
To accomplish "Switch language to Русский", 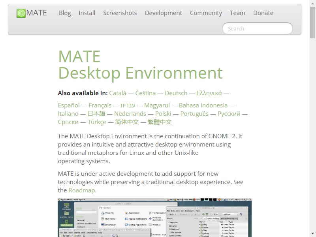I will coord(229,114).
